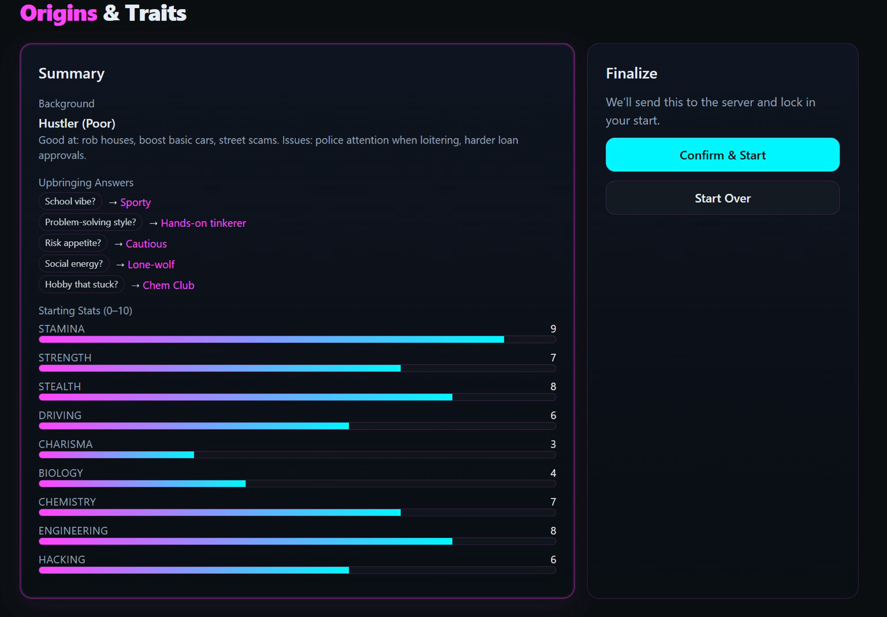The image size is (887, 617).
Task: Click the Driving stat bar
Action: coord(297,426)
